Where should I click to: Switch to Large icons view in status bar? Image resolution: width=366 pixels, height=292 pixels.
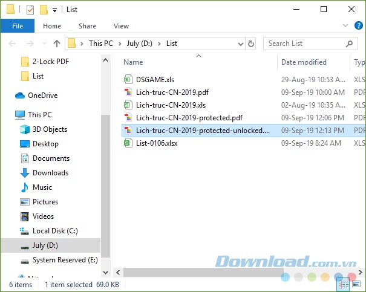[x=356, y=284]
